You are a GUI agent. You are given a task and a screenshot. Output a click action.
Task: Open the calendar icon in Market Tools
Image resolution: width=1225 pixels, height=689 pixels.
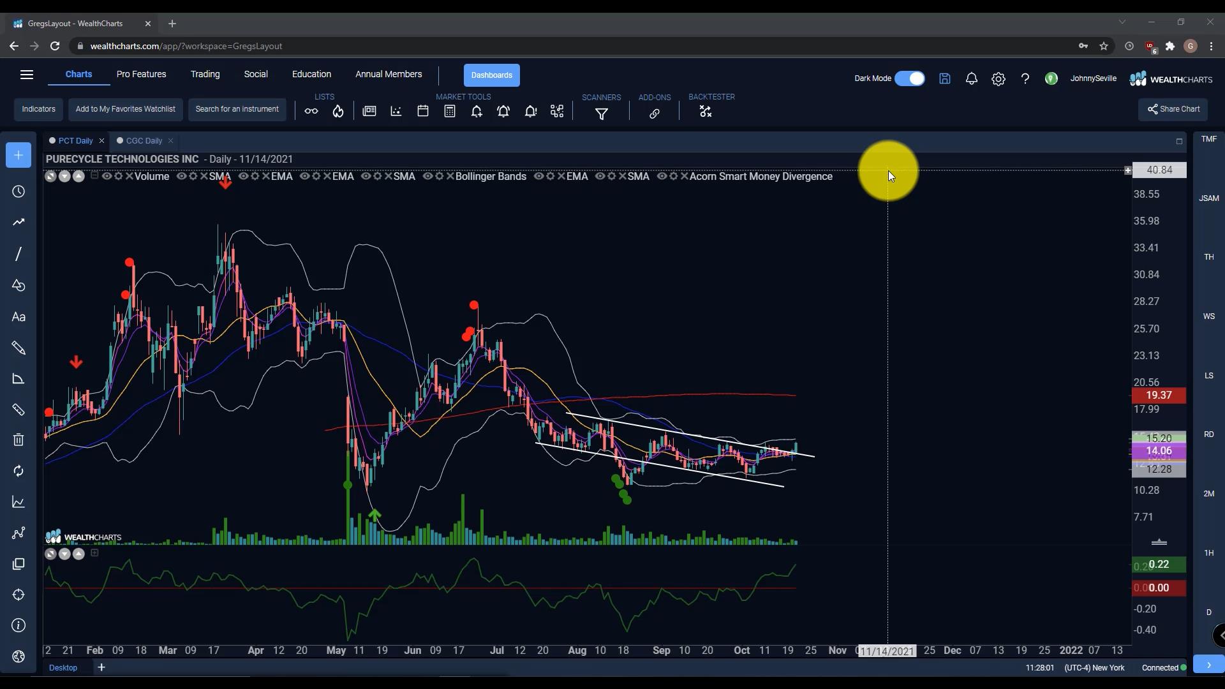pos(423,112)
